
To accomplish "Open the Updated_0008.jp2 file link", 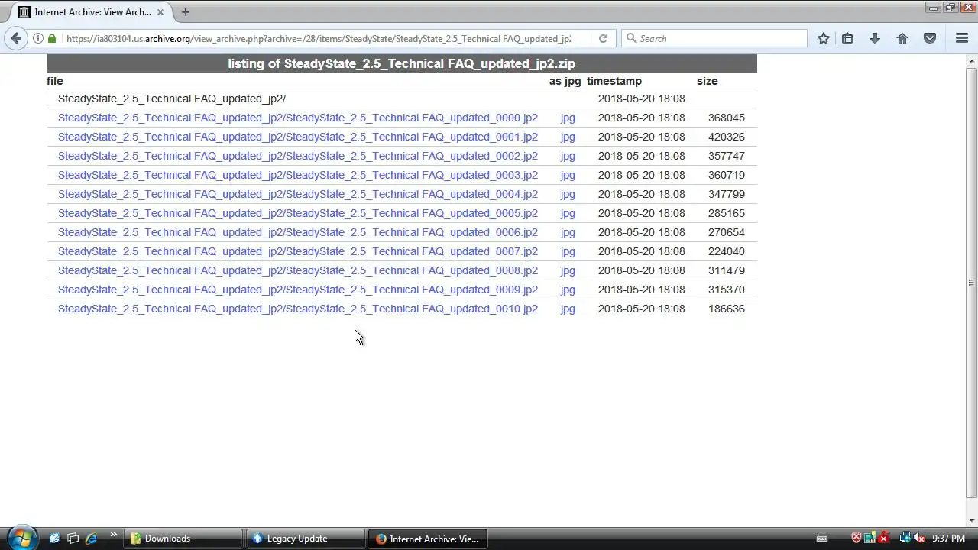I will [298, 270].
